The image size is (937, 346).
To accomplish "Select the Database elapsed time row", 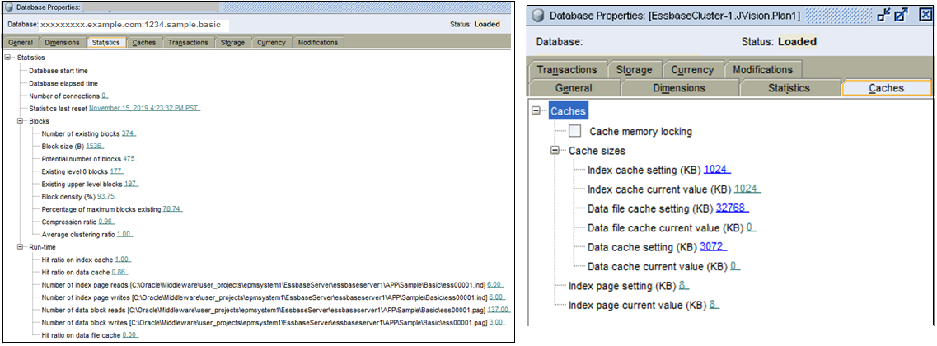I will coord(63,83).
